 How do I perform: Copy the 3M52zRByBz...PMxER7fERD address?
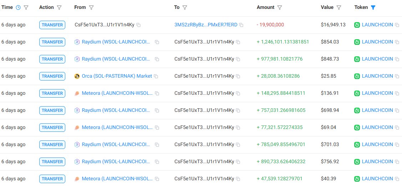[x=241, y=25]
